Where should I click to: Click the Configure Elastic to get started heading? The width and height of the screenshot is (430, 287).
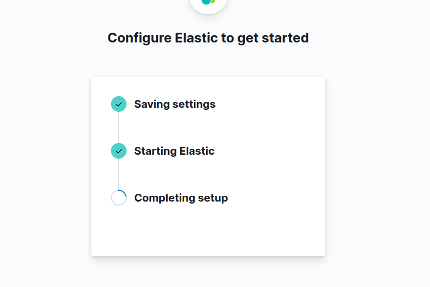click(x=208, y=38)
